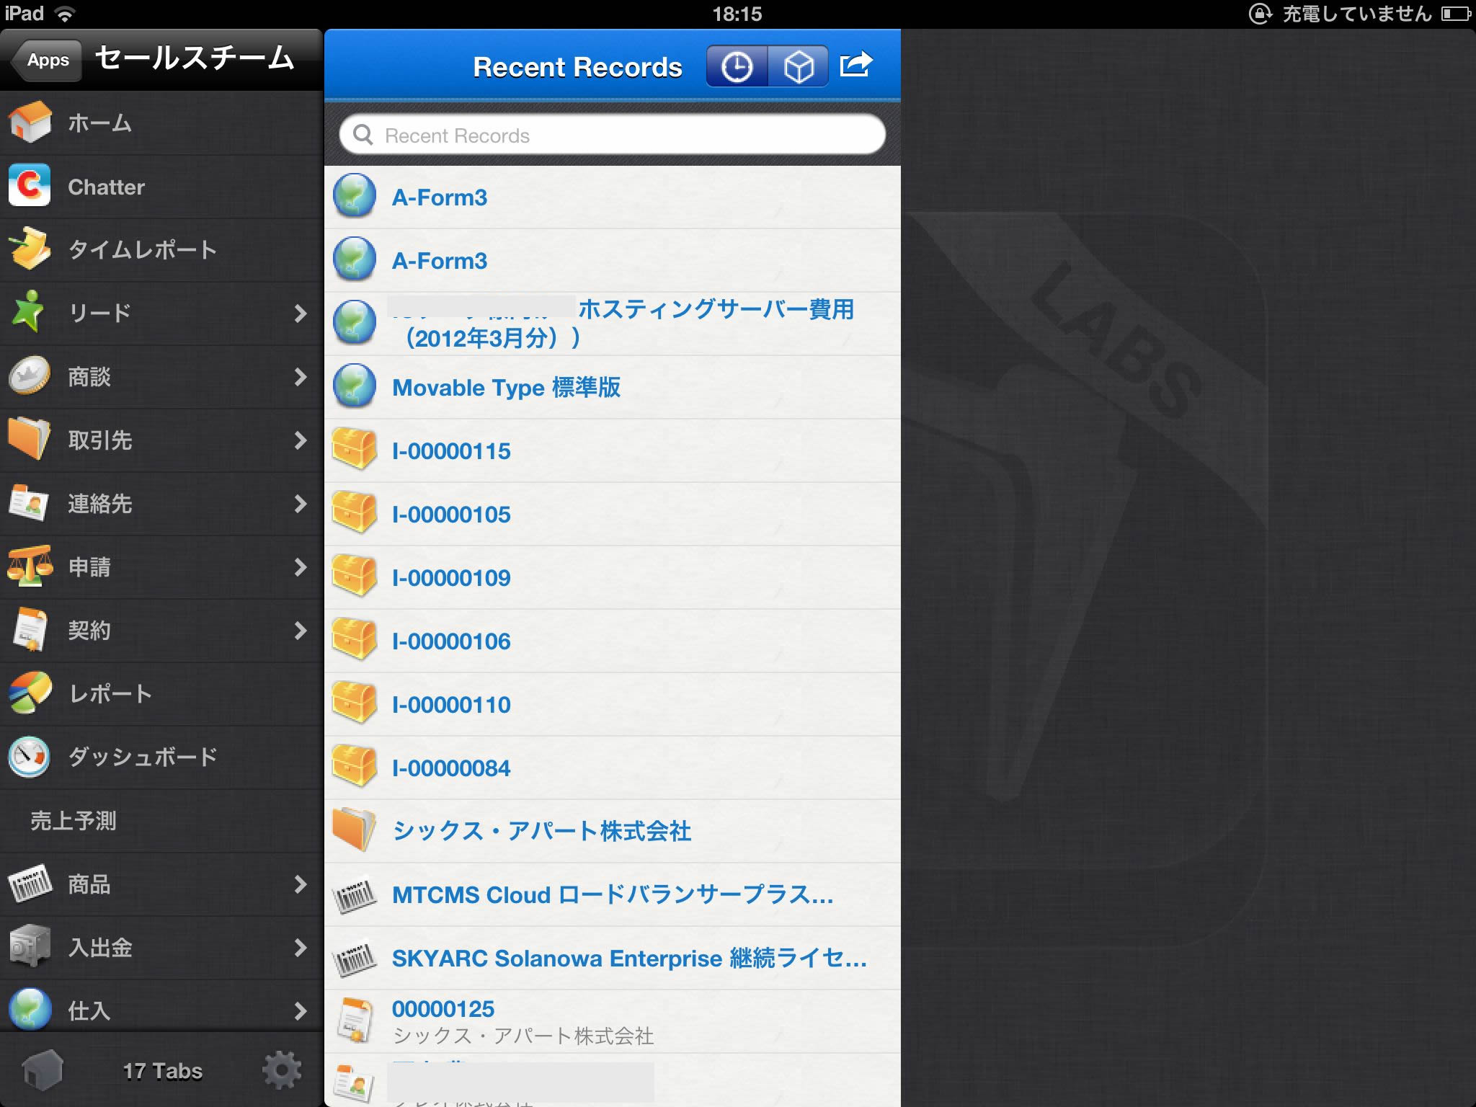Tap folder icon beside シックス・アパート株式会社

[354, 830]
